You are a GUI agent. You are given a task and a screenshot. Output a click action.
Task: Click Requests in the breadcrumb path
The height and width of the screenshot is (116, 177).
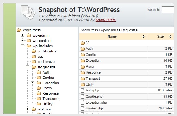128,30
